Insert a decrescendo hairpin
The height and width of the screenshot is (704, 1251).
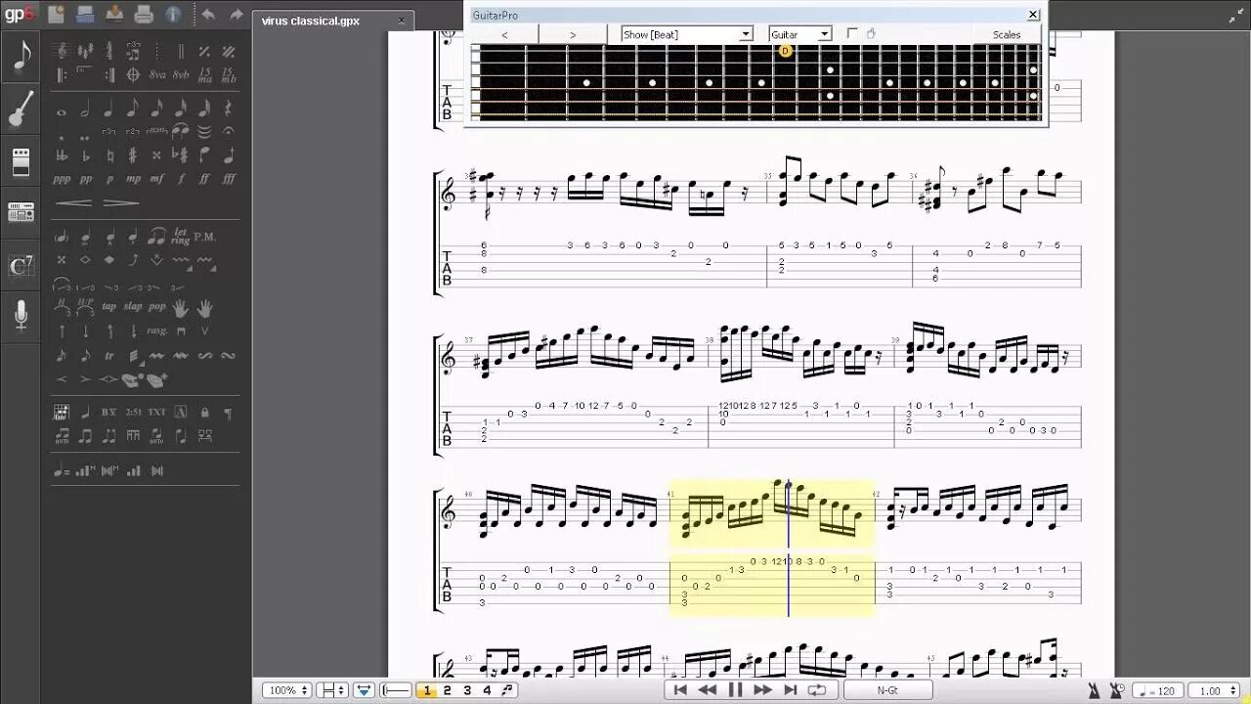point(120,202)
